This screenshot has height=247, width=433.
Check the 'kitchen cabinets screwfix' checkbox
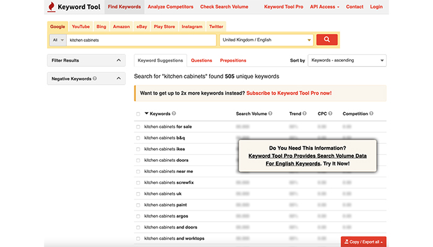(x=138, y=183)
